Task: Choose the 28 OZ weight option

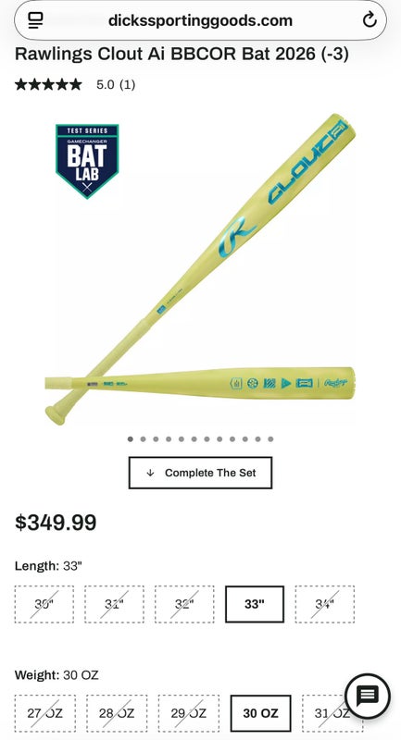Action: (117, 713)
